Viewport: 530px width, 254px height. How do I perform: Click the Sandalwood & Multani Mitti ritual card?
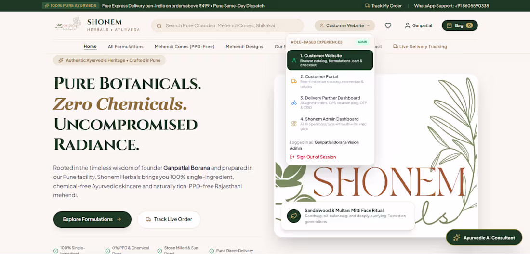pyautogui.click(x=348, y=216)
